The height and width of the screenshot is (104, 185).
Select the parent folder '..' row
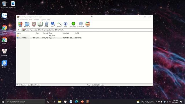(x=49, y=36)
